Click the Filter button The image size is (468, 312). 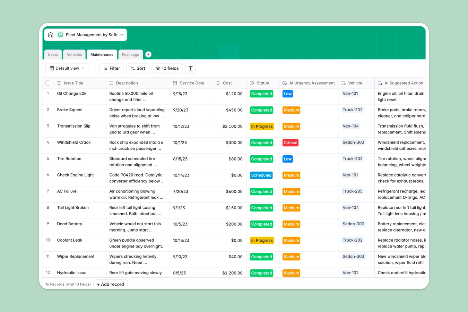111,68
